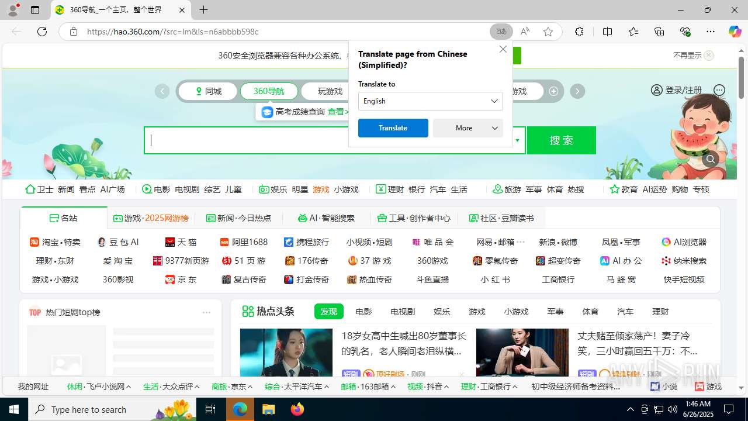
Task: Open the AI浏览器 link
Action: (684, 242)
